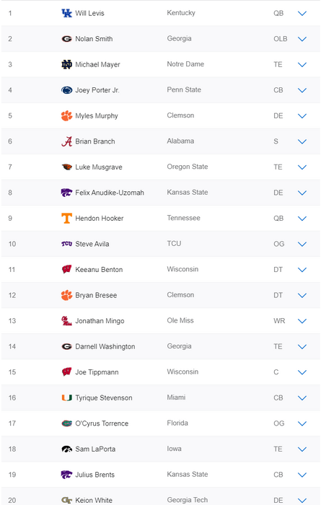Image resolution: width=321 pixels, height=505 pixels.
Task: Expand the Bryan Bresee row
Action: [x=302, y=295]
